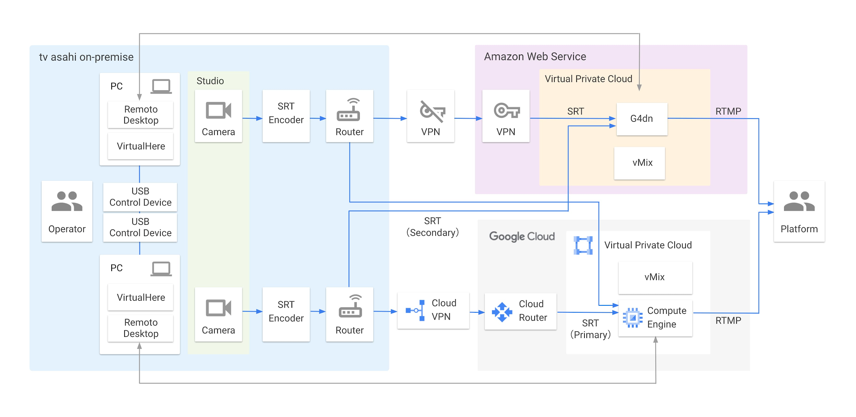
Task: Select Remoto Desktop in the upper PC box
Action: [x=140, y=115]
